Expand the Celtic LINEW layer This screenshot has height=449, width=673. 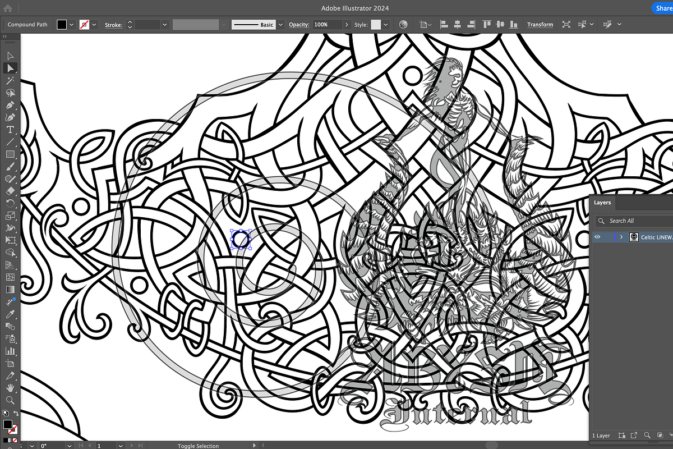coord(621,237)
